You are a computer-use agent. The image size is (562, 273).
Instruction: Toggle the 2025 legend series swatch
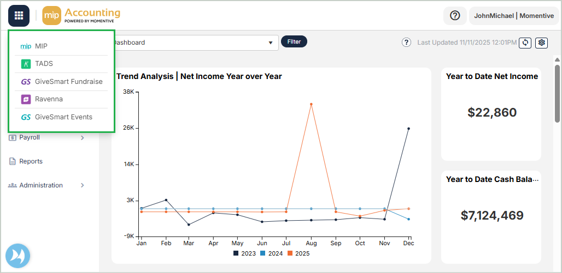[x=290, y=253]
